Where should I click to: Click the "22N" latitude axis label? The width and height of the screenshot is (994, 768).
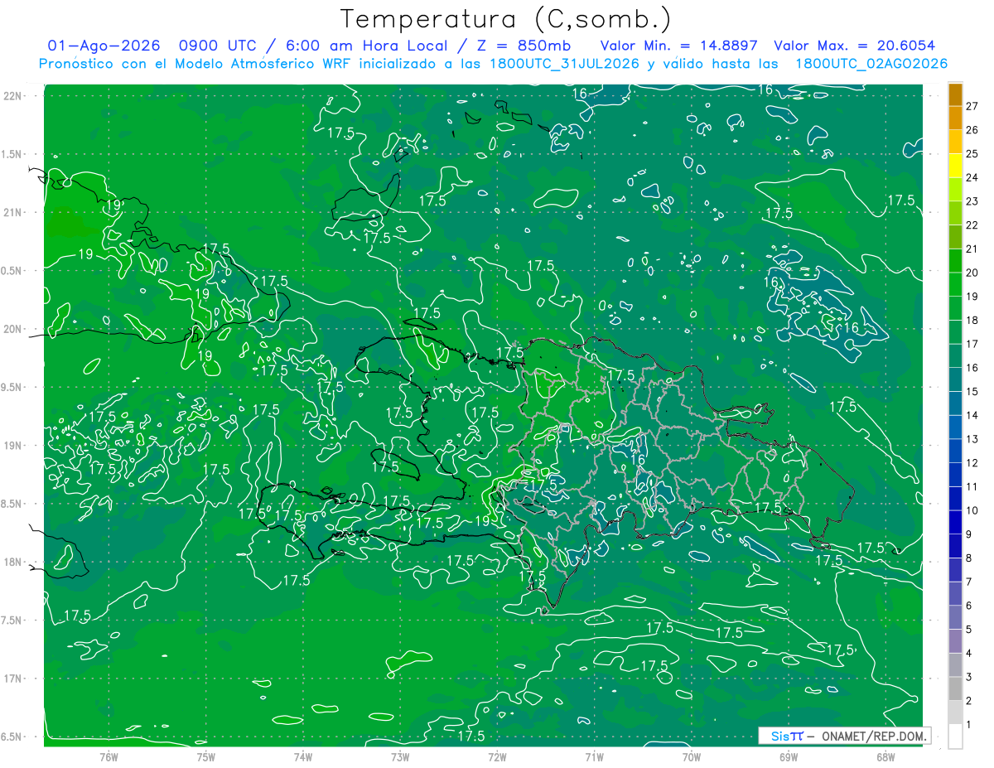12,96
